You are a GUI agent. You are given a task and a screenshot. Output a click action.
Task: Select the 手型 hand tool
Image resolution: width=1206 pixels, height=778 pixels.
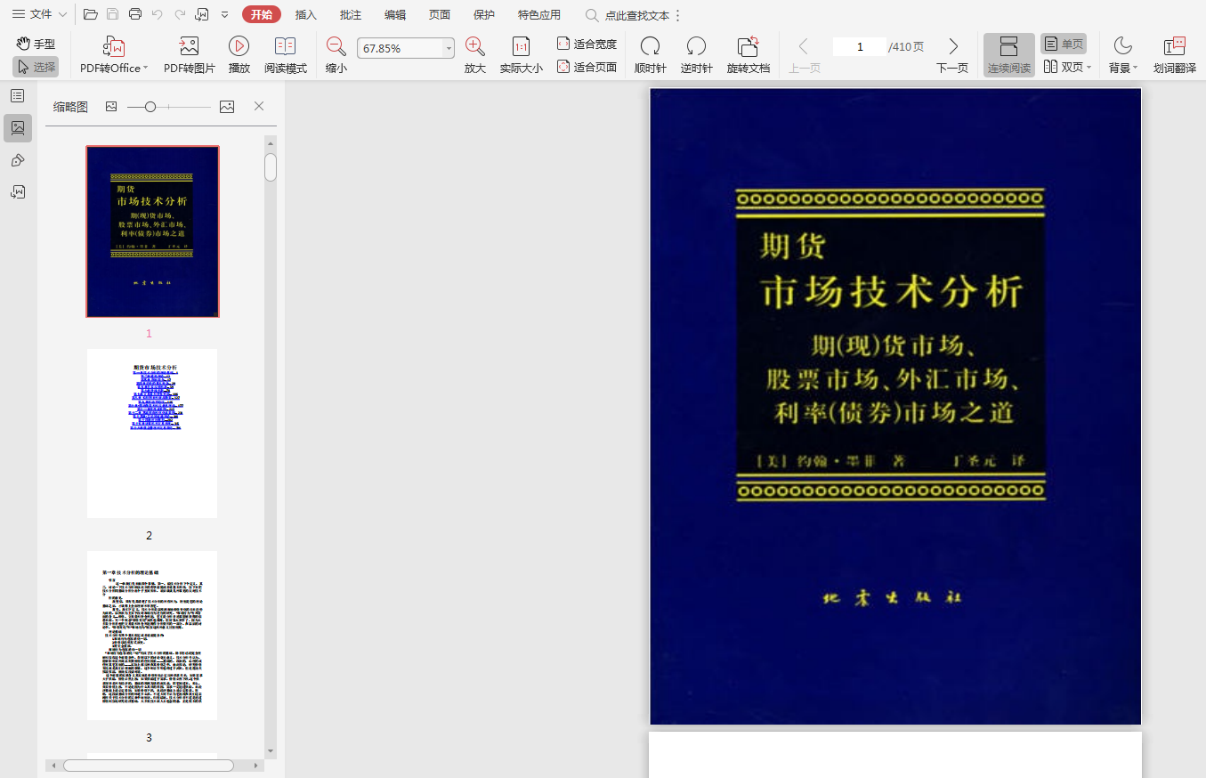pos(36,44)
